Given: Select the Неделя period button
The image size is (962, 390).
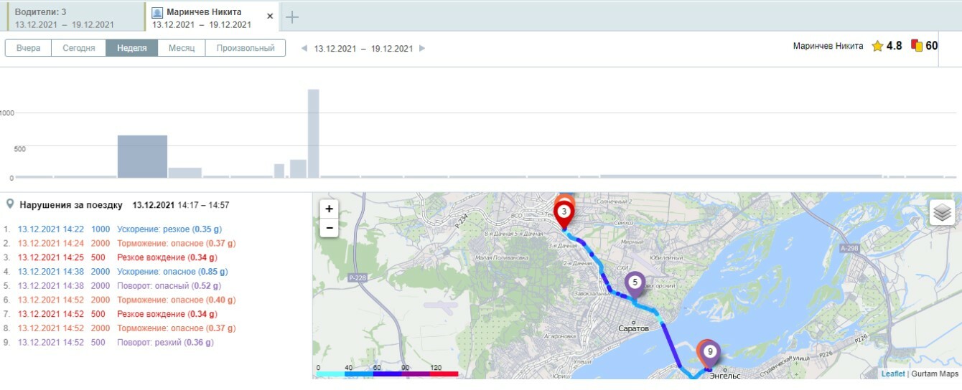Looking at the screenshot, I should point(132,48).
